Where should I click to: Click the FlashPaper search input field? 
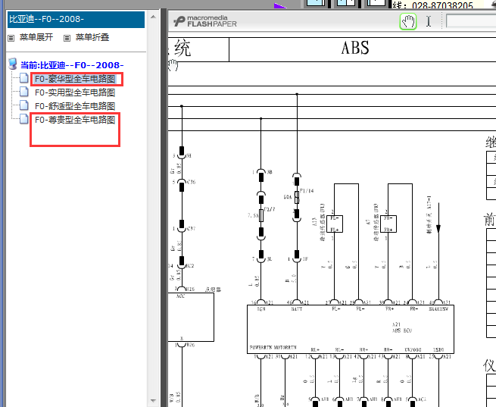[x=471, y=21]
